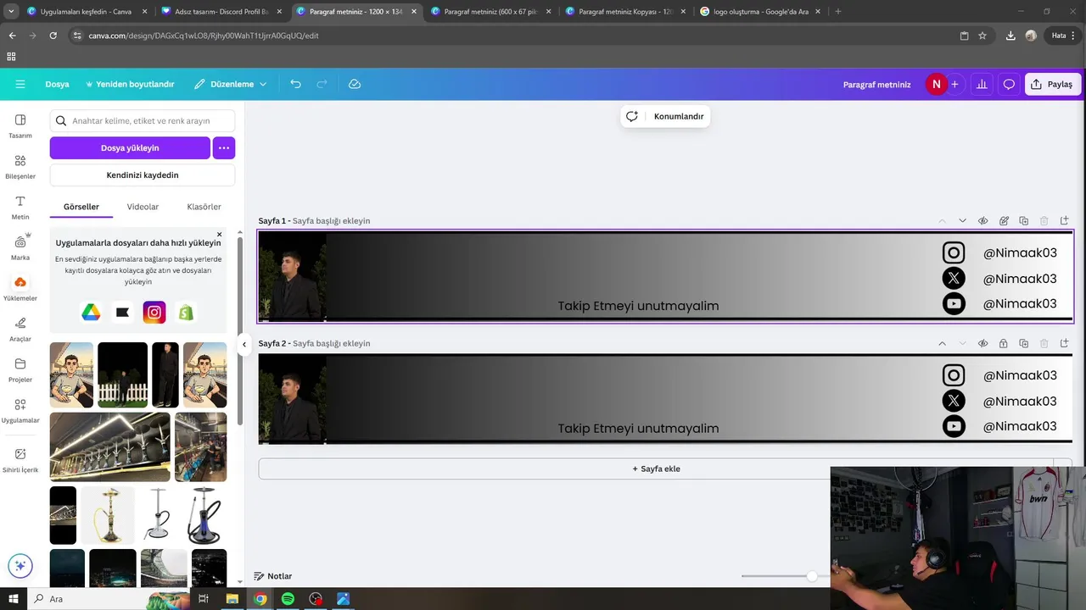Click the zoom slider handle

tap(812, 576)
